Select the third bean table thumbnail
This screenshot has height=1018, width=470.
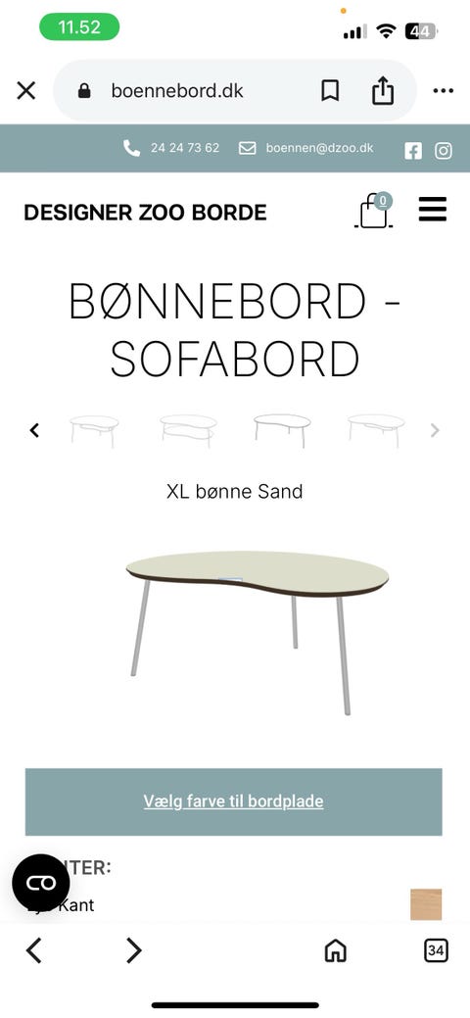[x=282, y=430]
